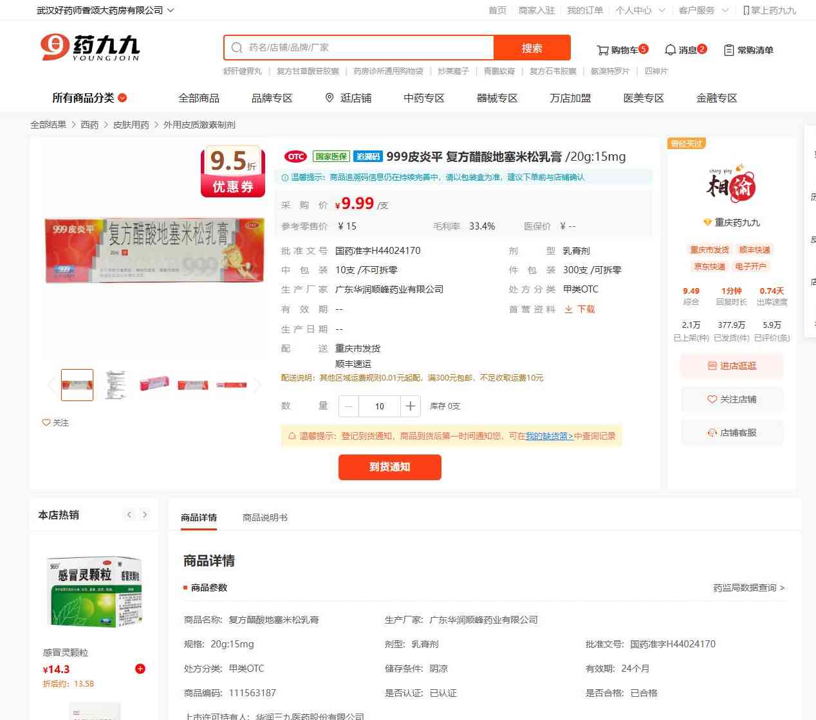This screenshot has height=720, width=816.
Task: Toggle 关注店铺 follow store button
Action: [x=732, y=399]
